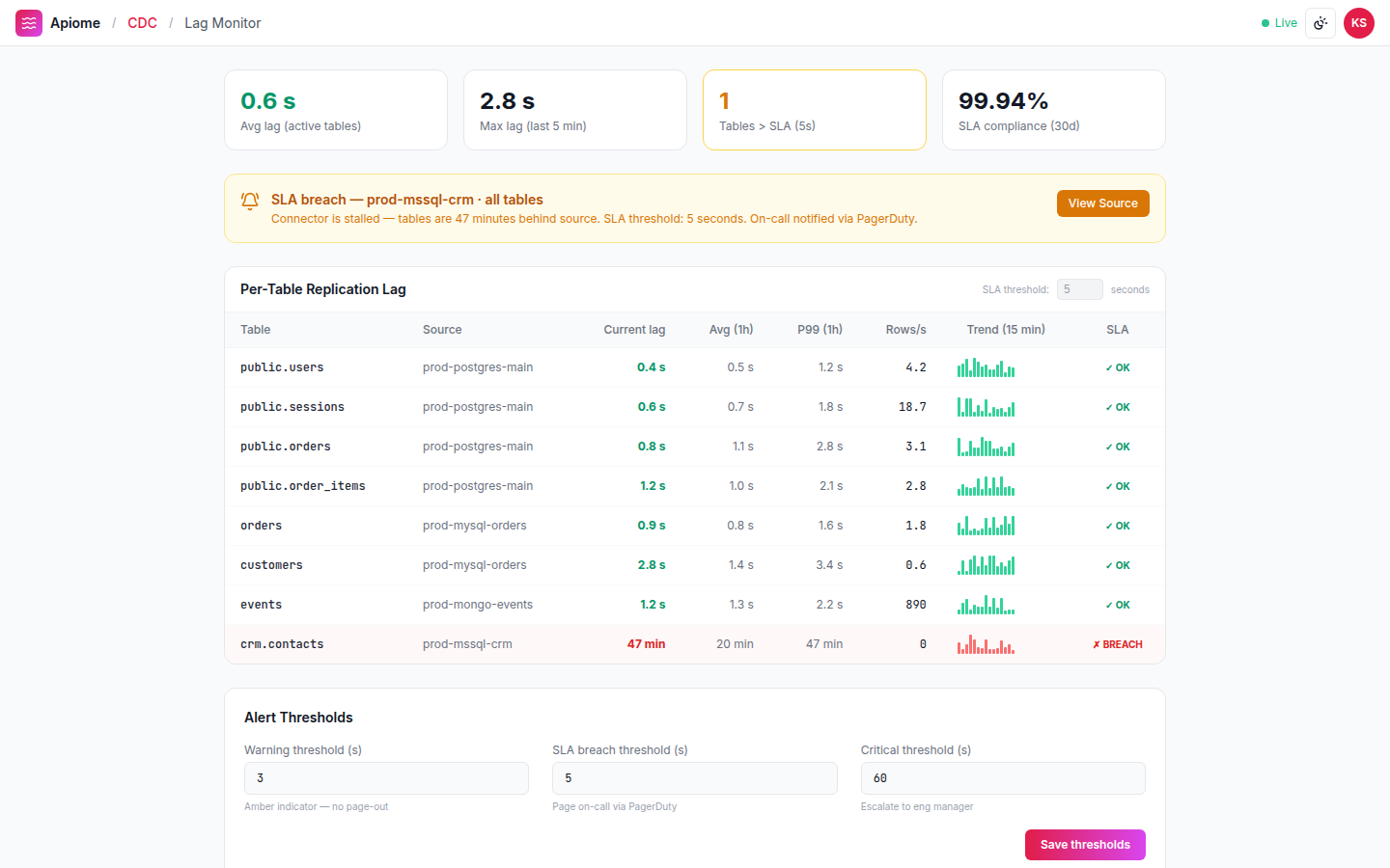The image size is (1390, 868).
Task: Click the public.orders trend sparkline
Action: [x=986, y=447]
